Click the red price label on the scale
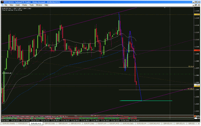This screenshot has width=201, height=126. pyautogui.click(x=197, y=50)
